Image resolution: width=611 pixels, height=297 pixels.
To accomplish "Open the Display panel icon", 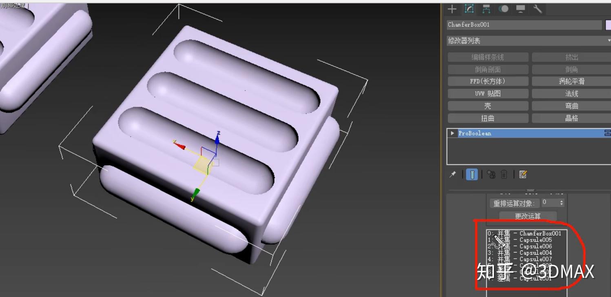I will point(520,9).
